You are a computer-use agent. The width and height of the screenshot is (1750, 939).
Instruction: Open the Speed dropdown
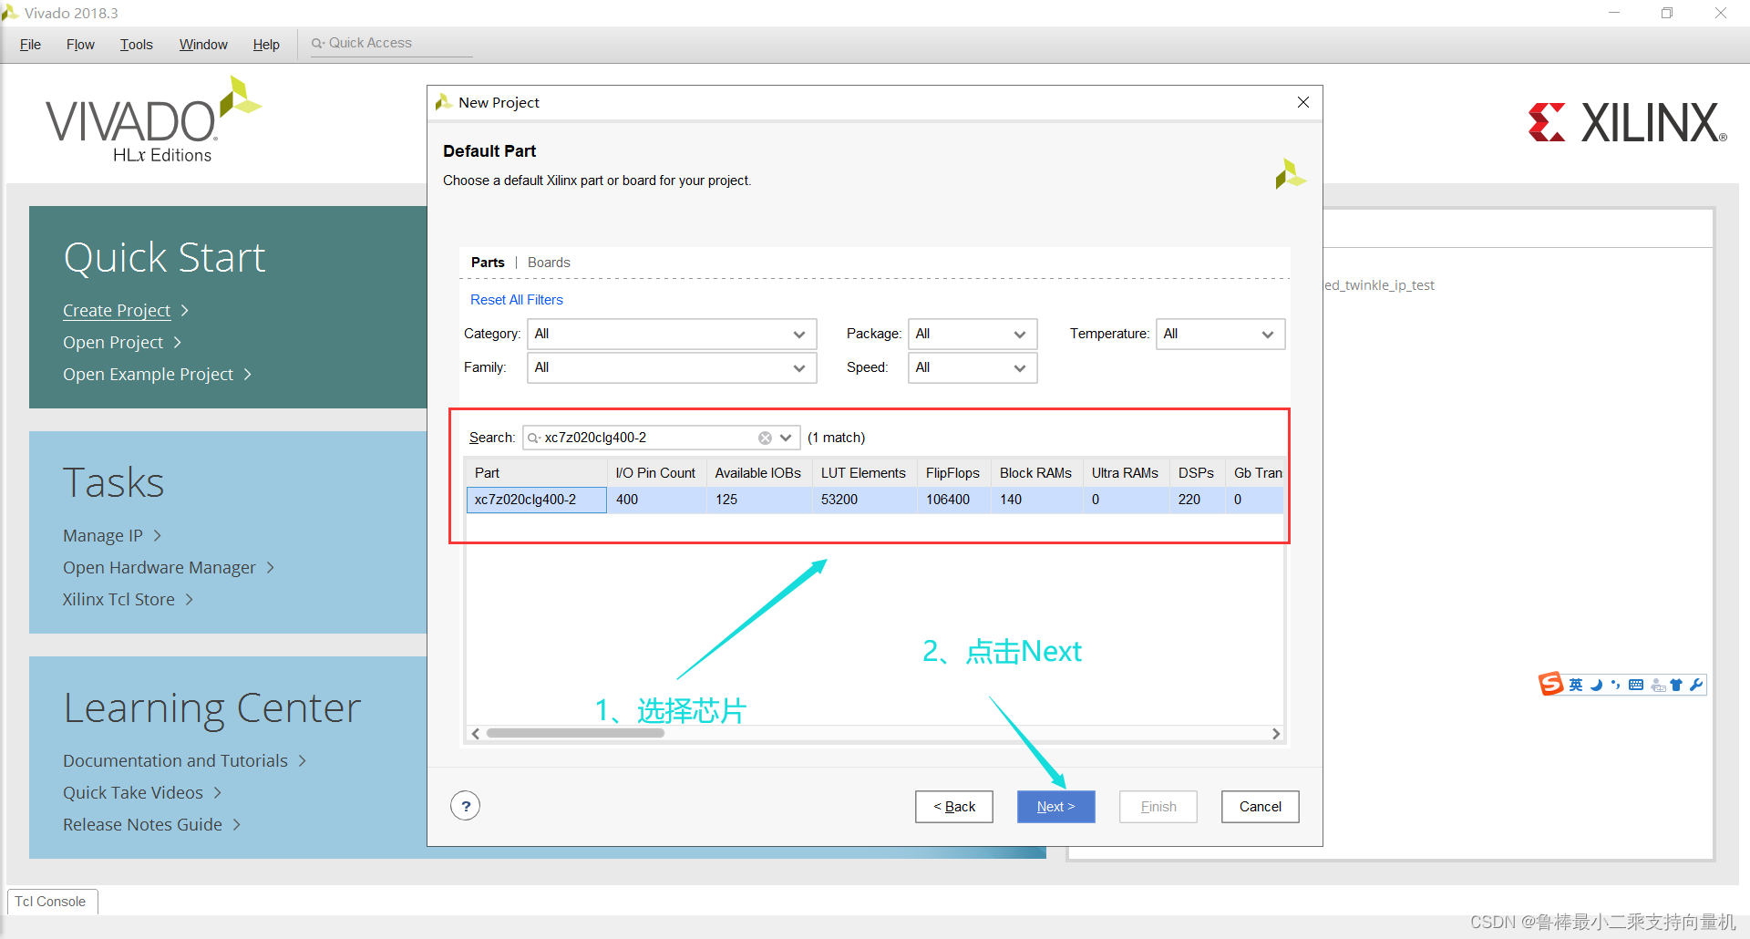[973, 367]
